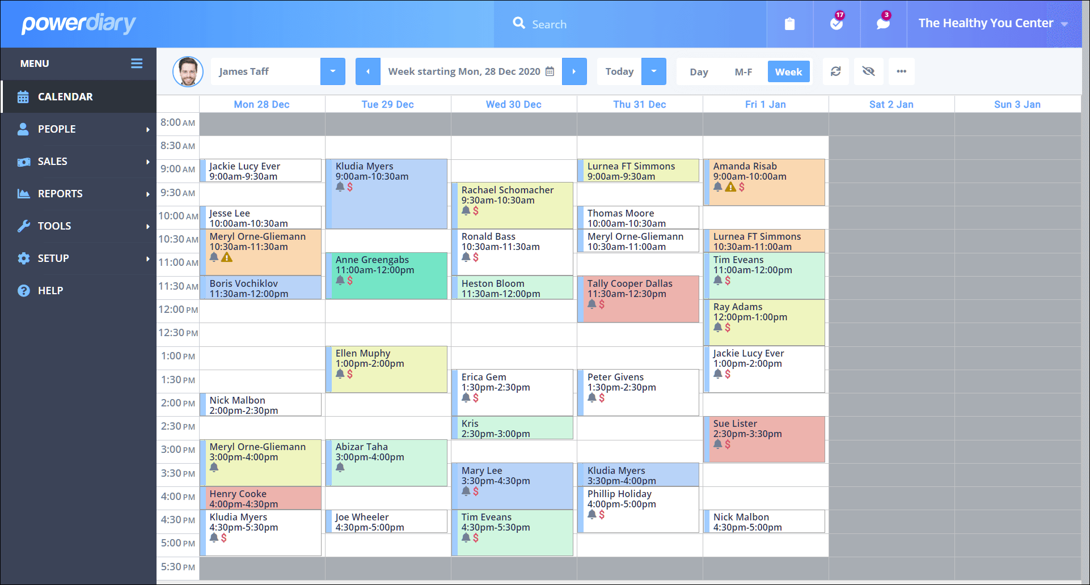The image size is (1090, 585).
Task: Click the powerdiary logo
Action: point(78,24)
